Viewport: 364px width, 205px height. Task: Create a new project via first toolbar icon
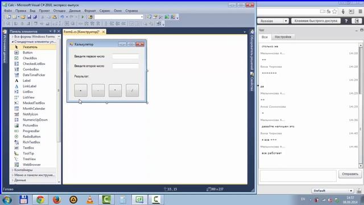pyautogui.click(x=9, y=17)
